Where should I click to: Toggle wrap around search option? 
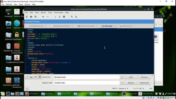[40, 77]
